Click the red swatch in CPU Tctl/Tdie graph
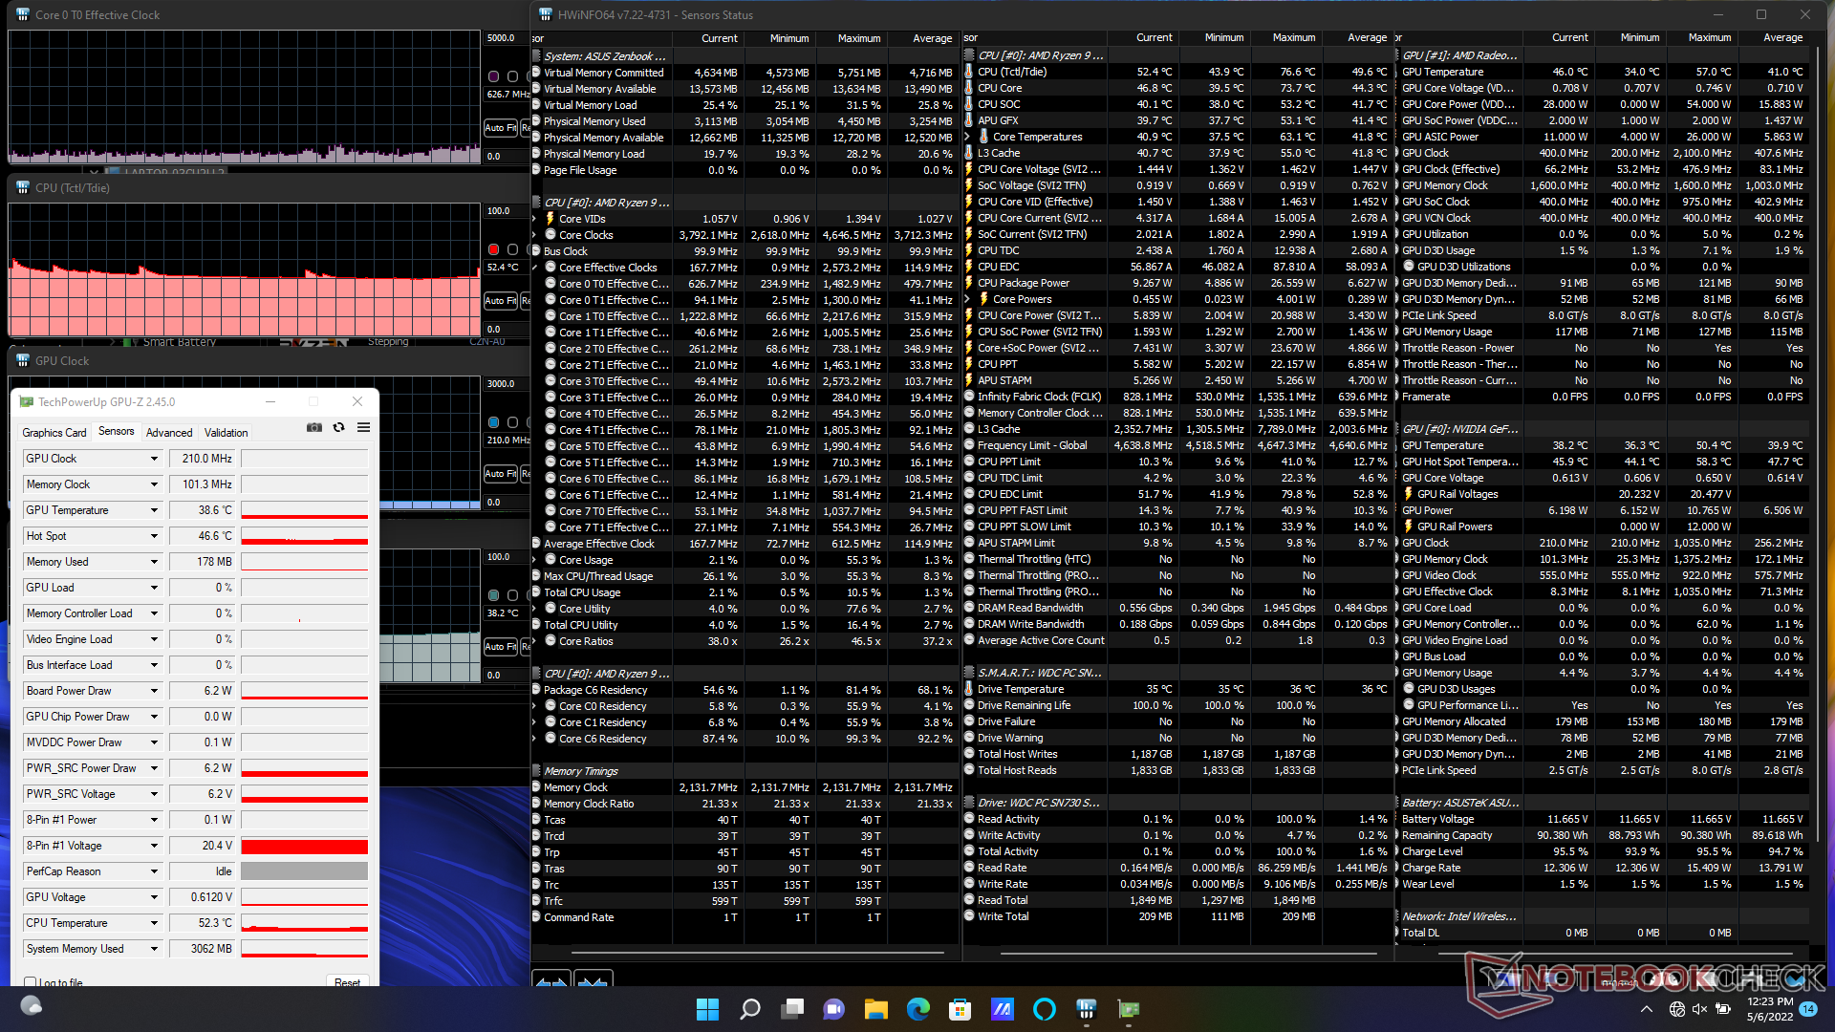 click(x=493, y=249)
